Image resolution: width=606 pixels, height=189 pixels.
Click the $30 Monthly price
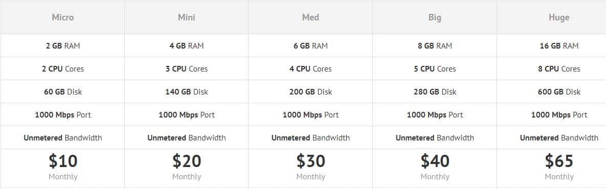311,167
